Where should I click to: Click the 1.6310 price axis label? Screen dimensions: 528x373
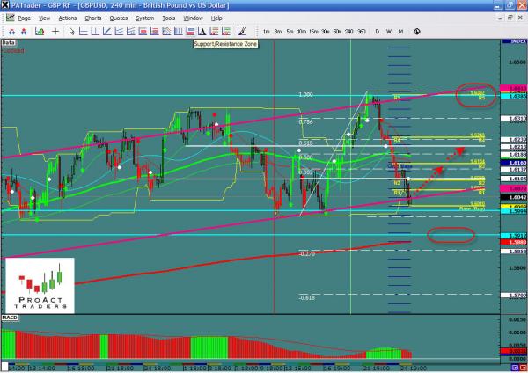pyautogui.click(x=514, y=119)
